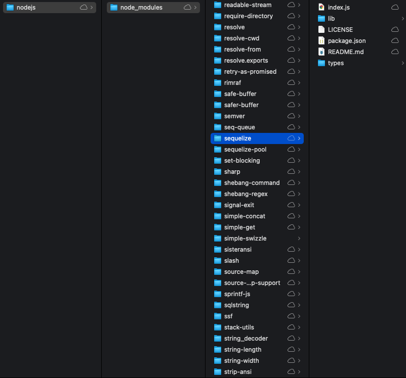Select the text label README.md
The image size is (406, 378).
(346, 52)
